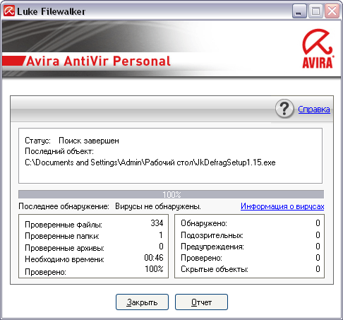This screenshot has width=343, height=320.
Task: Open Информация о вирусах link
Action: coord(282,206)
